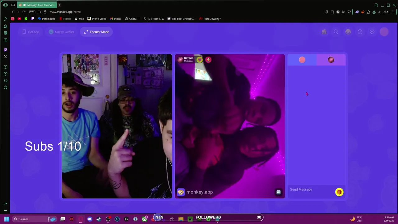
Task: Open the Prime Video bookmark
Action: tap(97, 19)
